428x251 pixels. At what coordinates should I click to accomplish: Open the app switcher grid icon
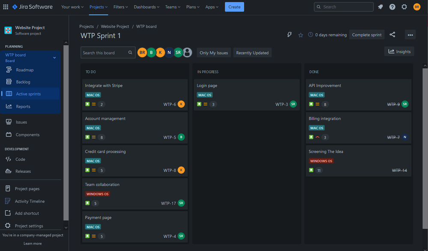tap(6, 6)
